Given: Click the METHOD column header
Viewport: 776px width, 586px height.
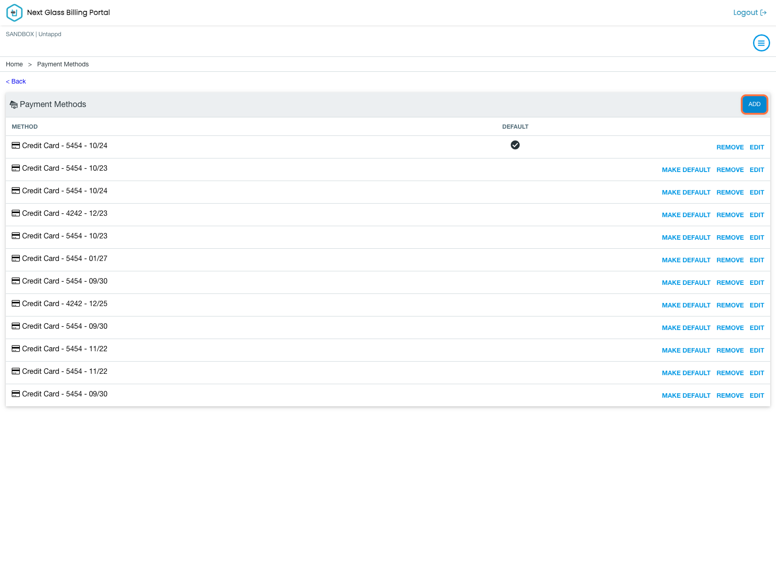Looking at the screenshot, I should tap(25, 127).
